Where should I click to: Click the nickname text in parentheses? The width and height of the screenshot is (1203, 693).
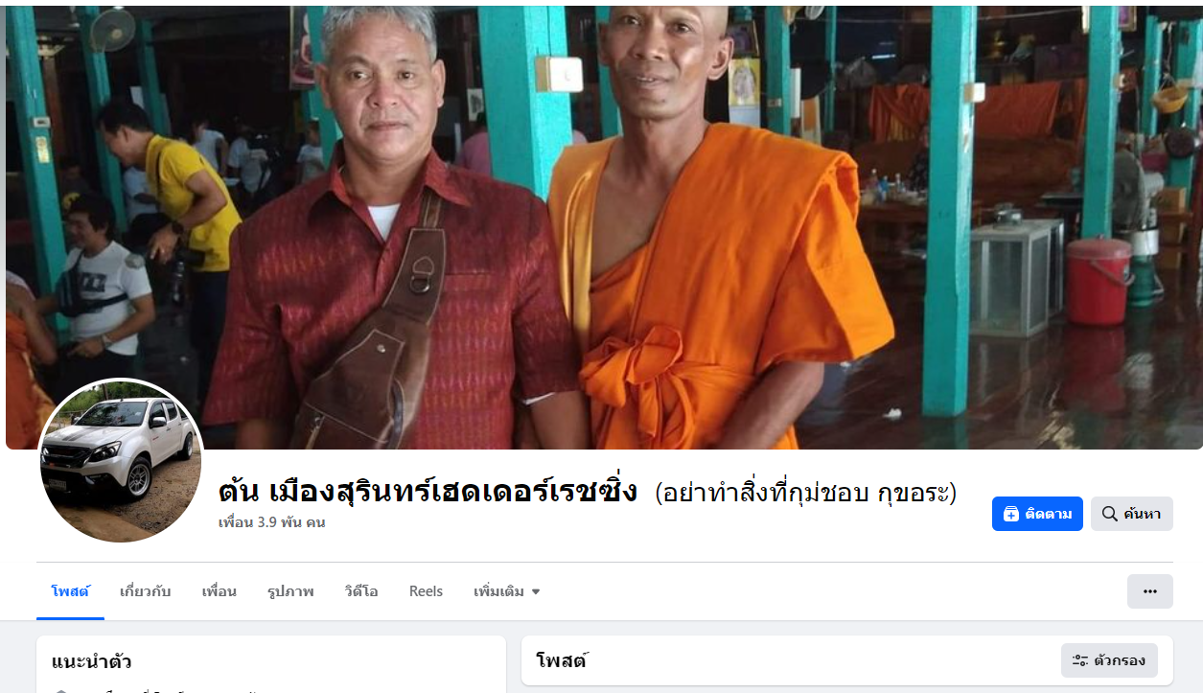[x=805, y=493]
